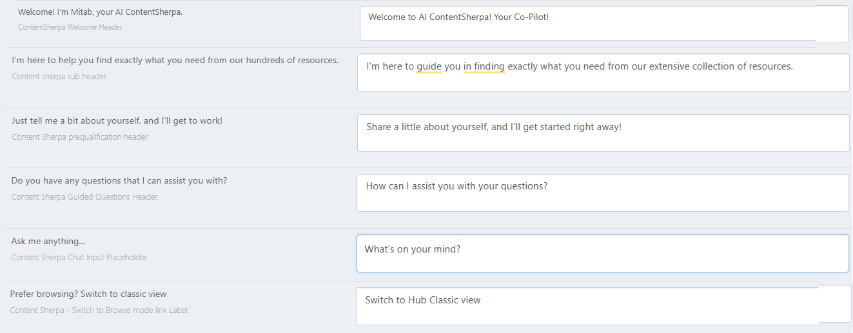Click the 'Just tell me a bit about yourself' label
The width and height of the screenshot is (853, 333).
coord(117,121)
